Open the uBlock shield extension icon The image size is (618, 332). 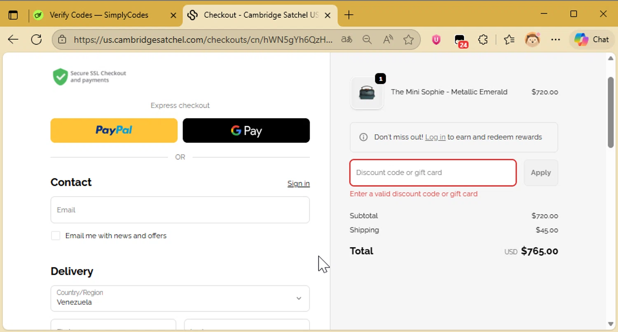[436, 40]
